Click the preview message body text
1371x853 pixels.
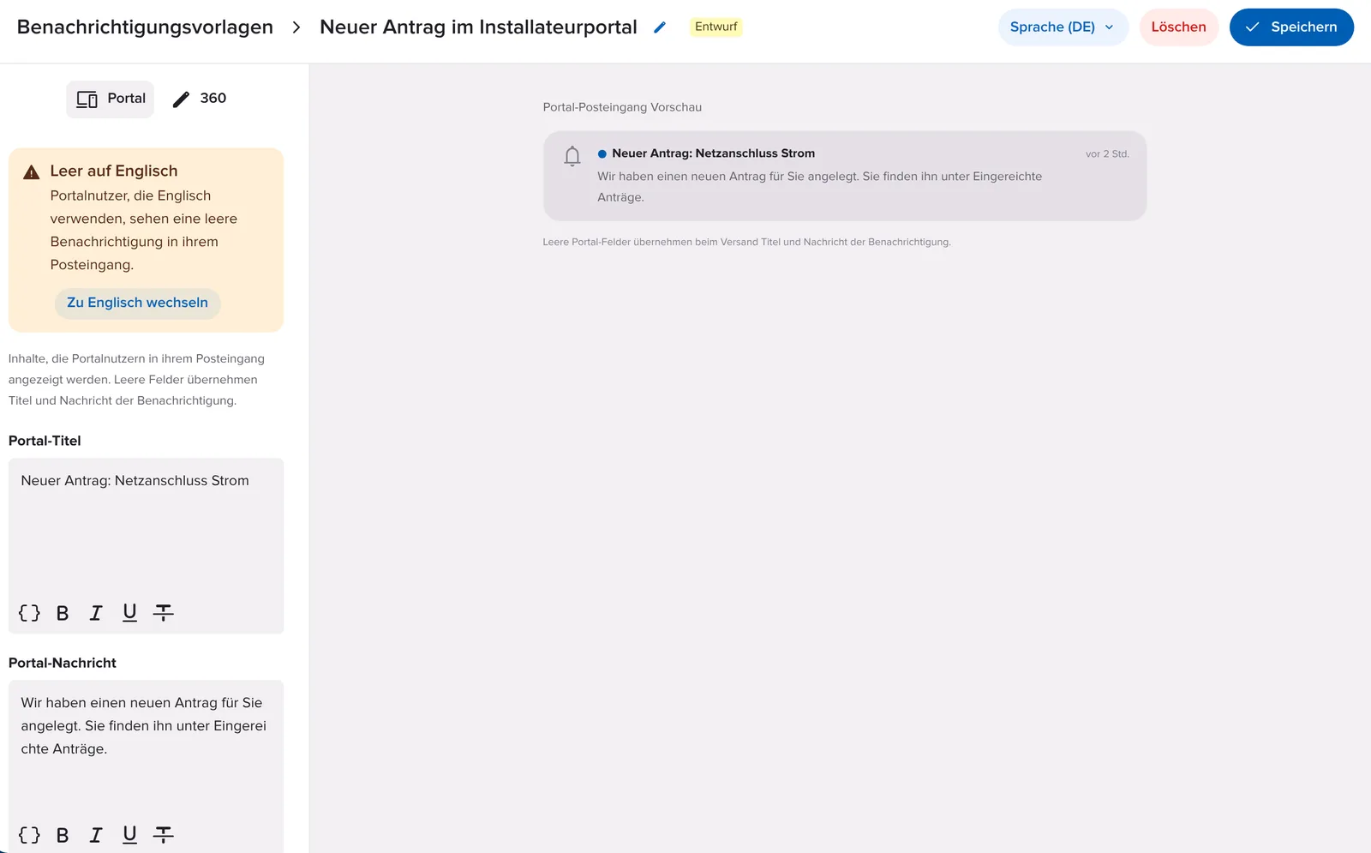[x=819, y=187]
